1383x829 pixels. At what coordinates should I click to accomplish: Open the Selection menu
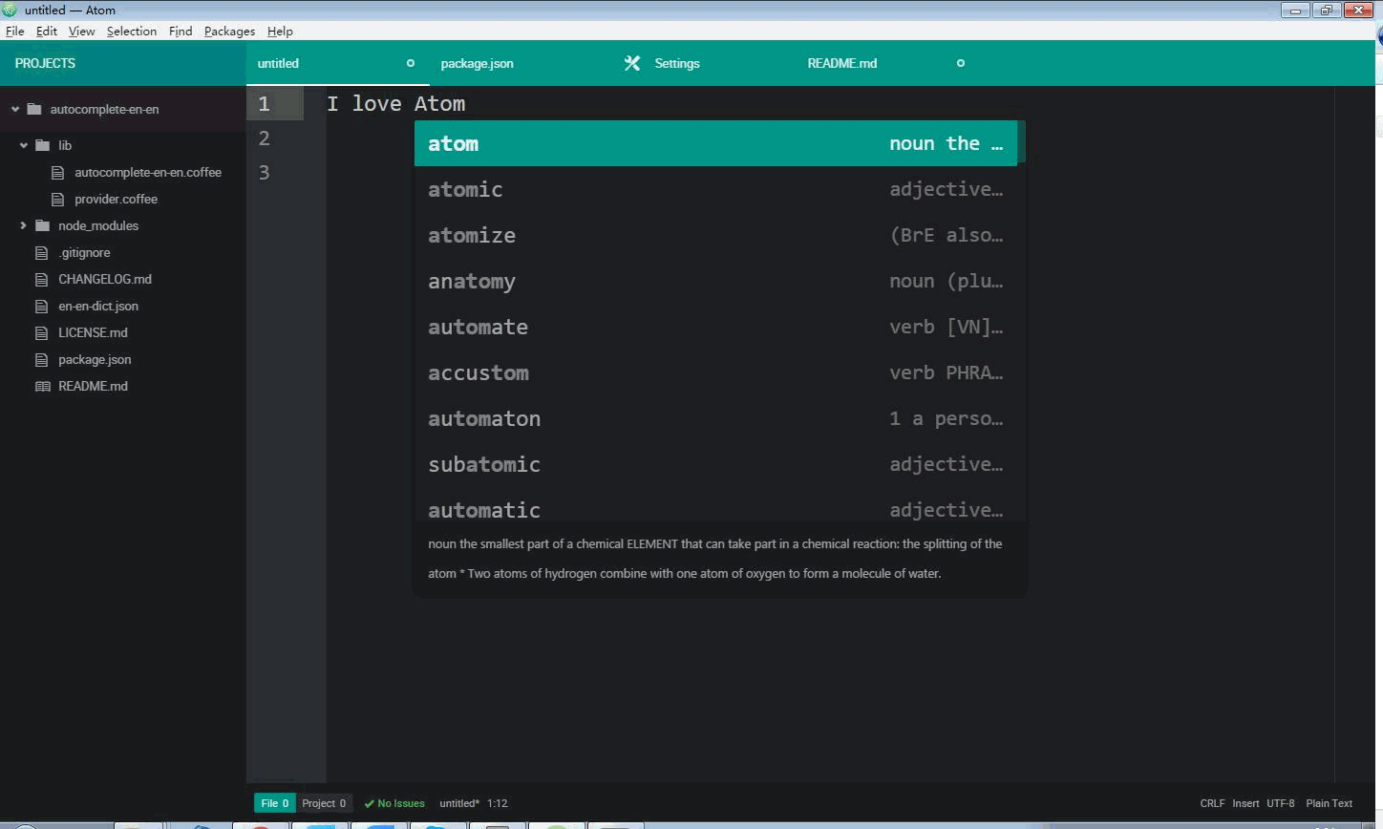click(132, 31)
